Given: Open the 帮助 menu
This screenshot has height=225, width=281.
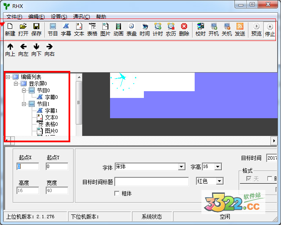Looking at the screenshot, I should [101, 16].
